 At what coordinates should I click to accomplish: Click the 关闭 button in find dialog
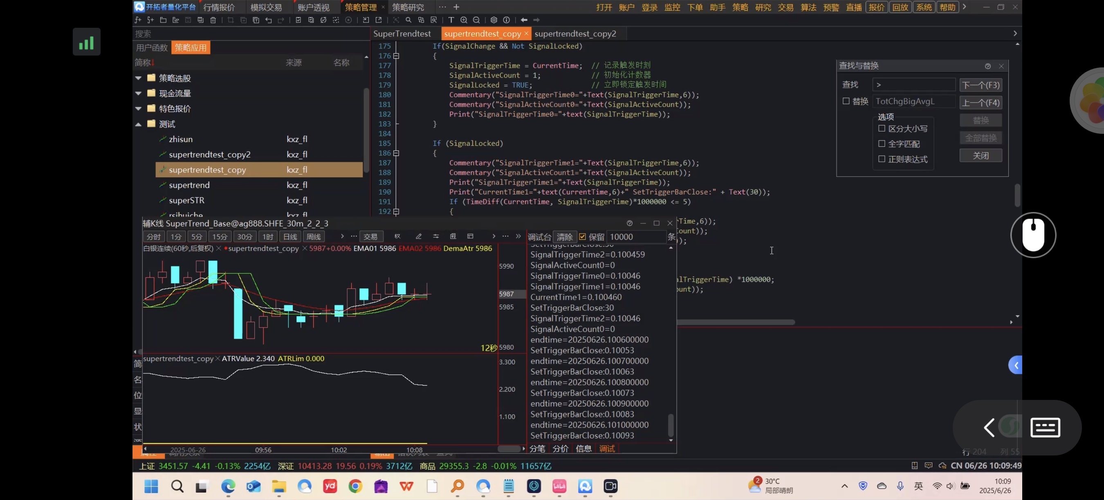click(x=981, y=155)
